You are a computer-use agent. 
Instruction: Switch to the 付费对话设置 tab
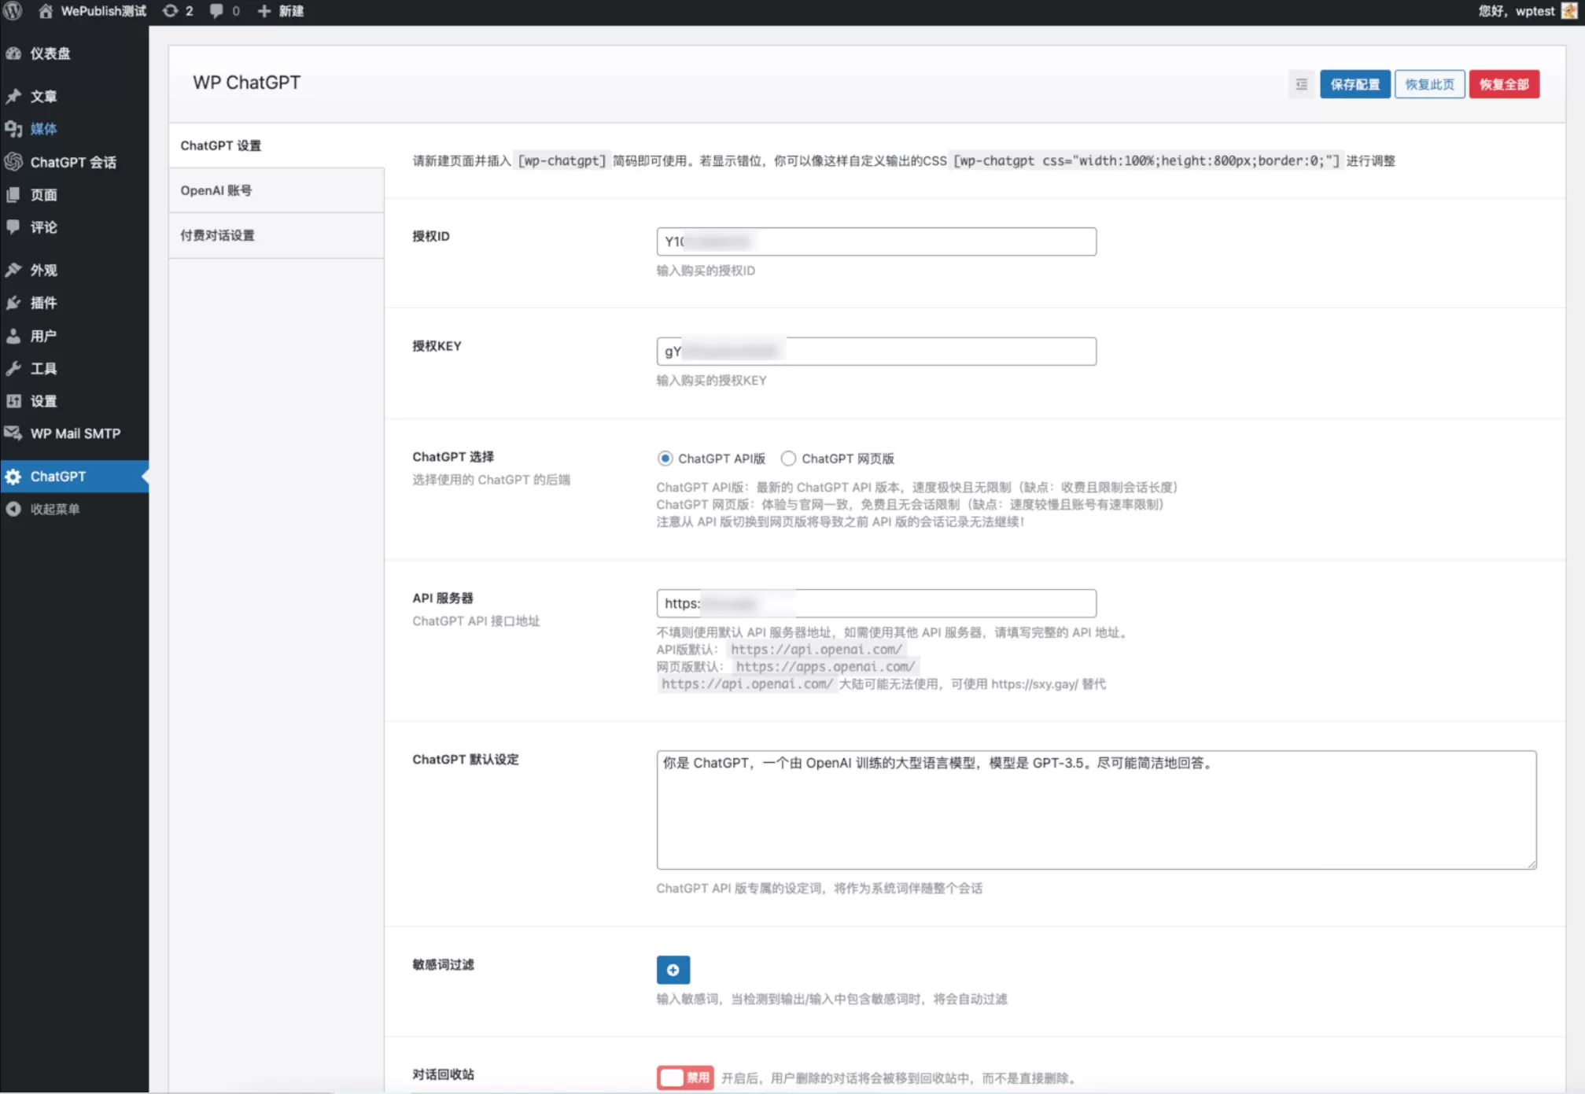pyautogui.click(x=217, y=235)
